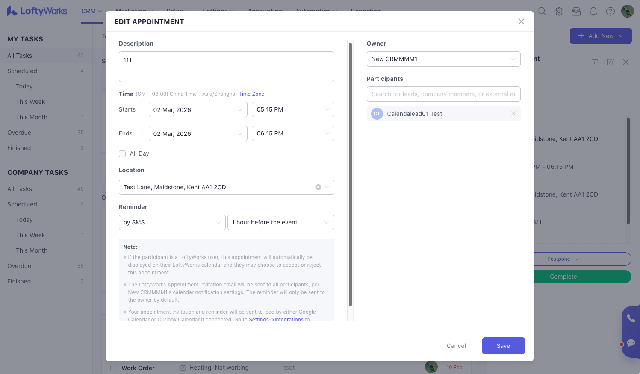Viewport: 640px width, 374px height.
Task: Click the notifications bell icon
Action: tap(593, 12)
